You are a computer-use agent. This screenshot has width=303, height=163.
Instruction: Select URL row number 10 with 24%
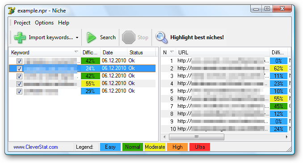[x=226, y=129]
